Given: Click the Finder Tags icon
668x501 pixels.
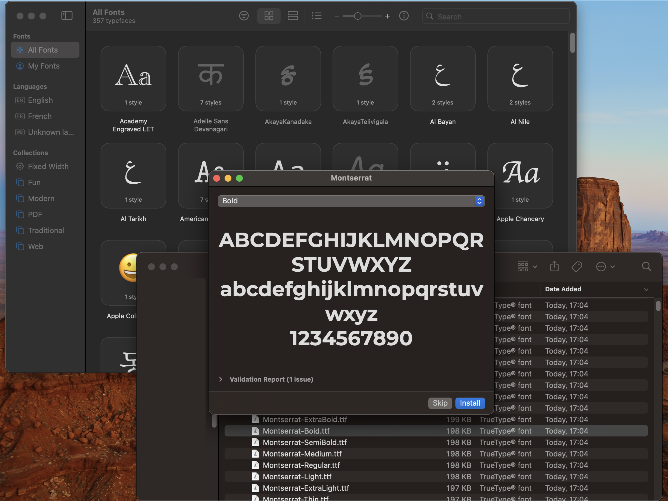Looking at the screenshot, I should tap(577, 267).
